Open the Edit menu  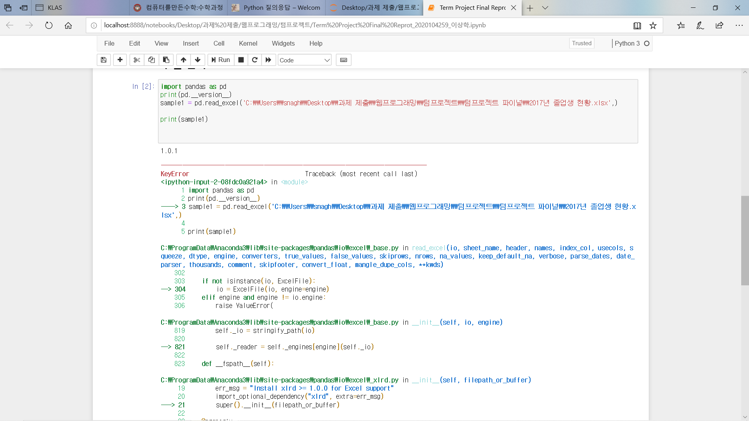point(135,43)
